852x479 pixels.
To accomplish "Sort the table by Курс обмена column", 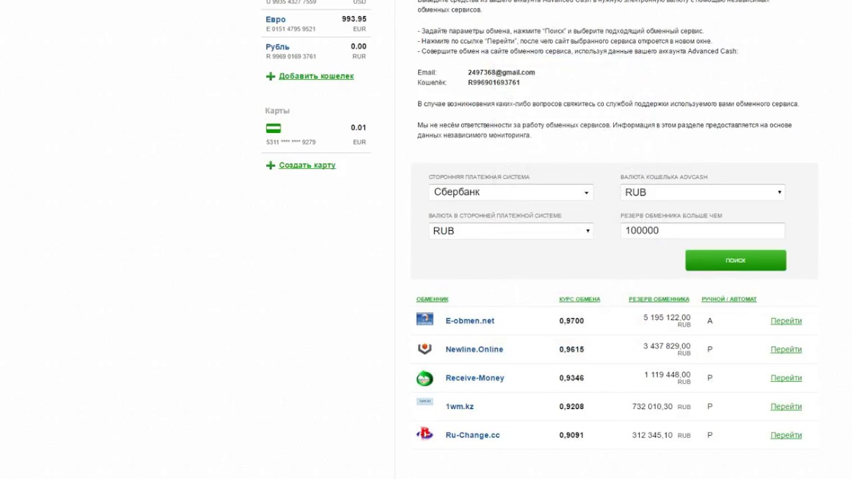I will point(580,299).
